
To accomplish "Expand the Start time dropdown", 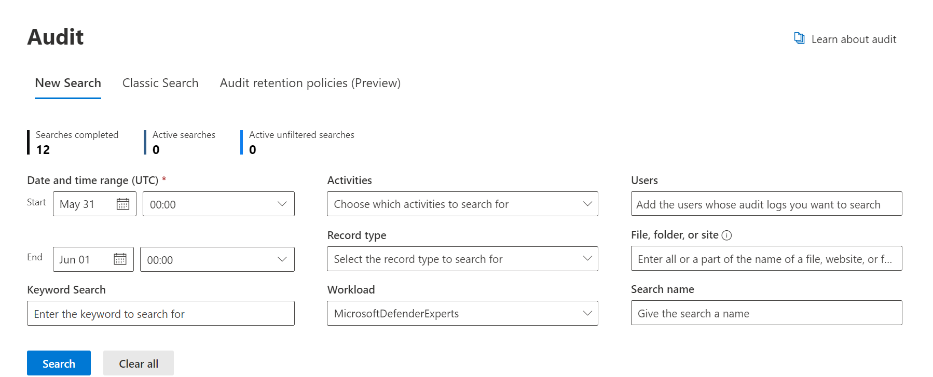I will coord(282,204).
